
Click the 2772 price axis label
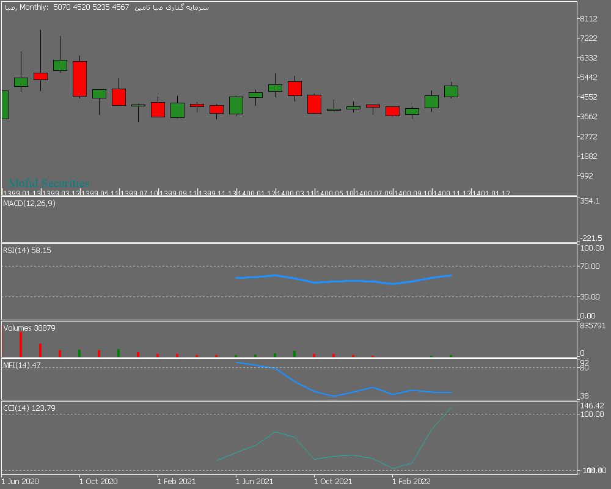(589, 136)
